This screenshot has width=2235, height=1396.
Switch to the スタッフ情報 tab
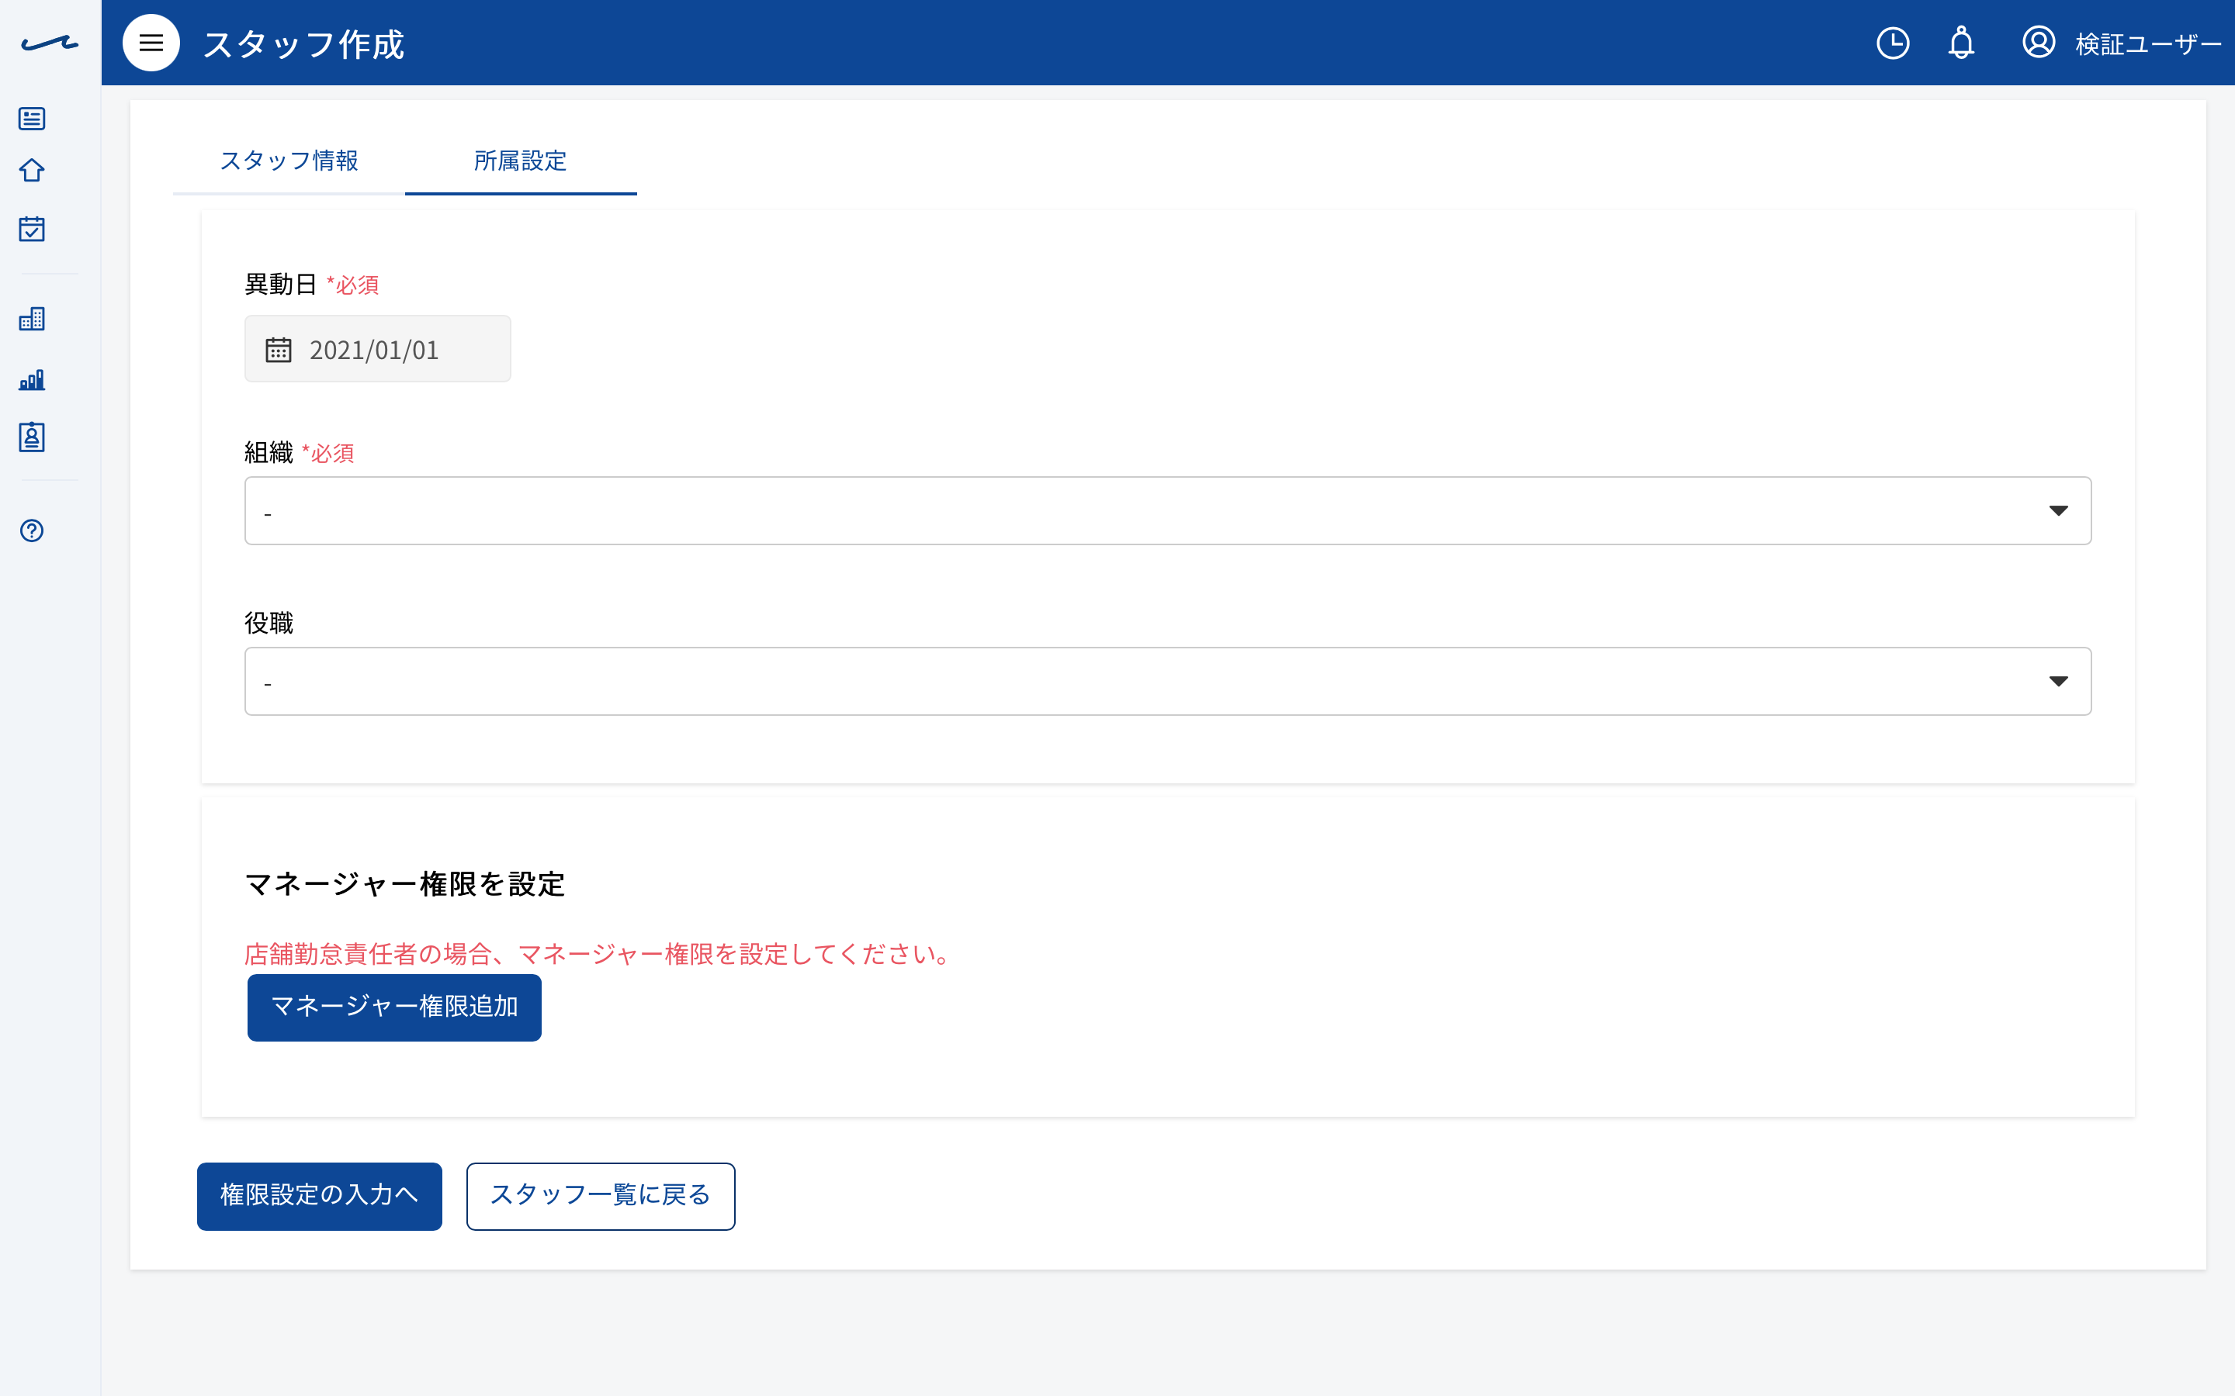coord(289,161)
